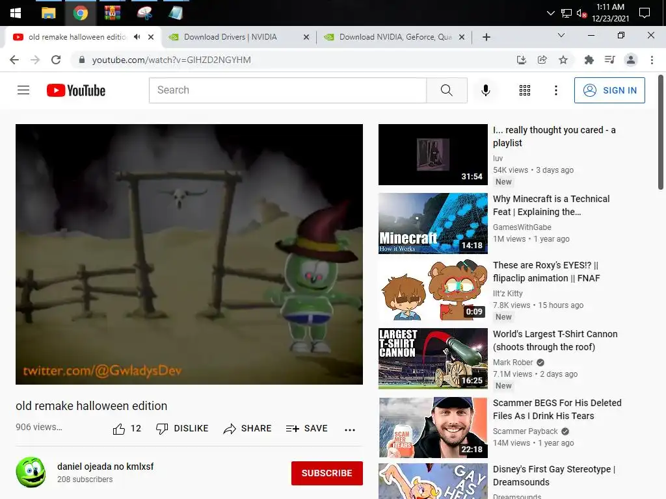Go back in Chrome

[x=14, y=60]
